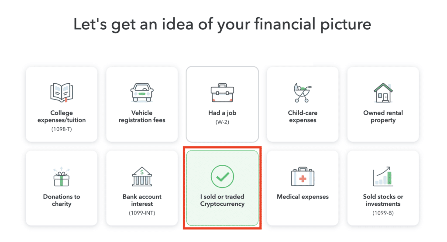Deselect the I sold or traded Cryptocurrency tile
447x242 pixels.
click(x=222, y=188)
